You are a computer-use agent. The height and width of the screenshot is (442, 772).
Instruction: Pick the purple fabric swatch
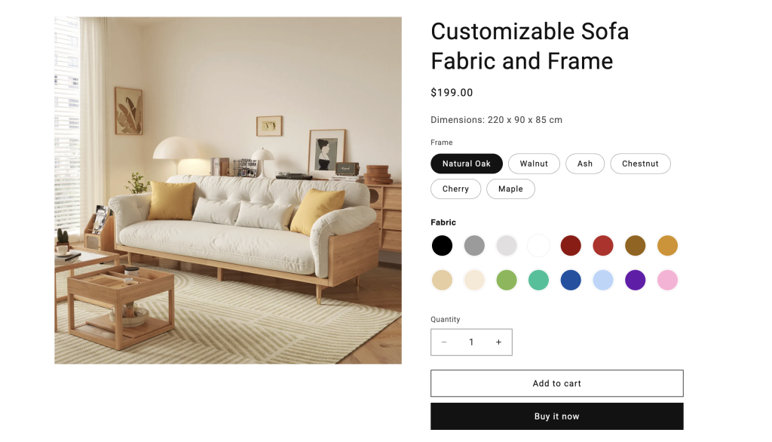pos(635,281)
